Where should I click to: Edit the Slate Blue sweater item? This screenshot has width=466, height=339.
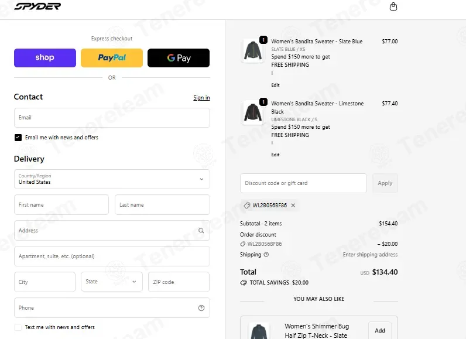(275, 85)
